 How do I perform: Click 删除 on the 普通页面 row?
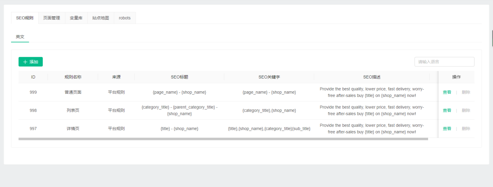tap(466, 92)
